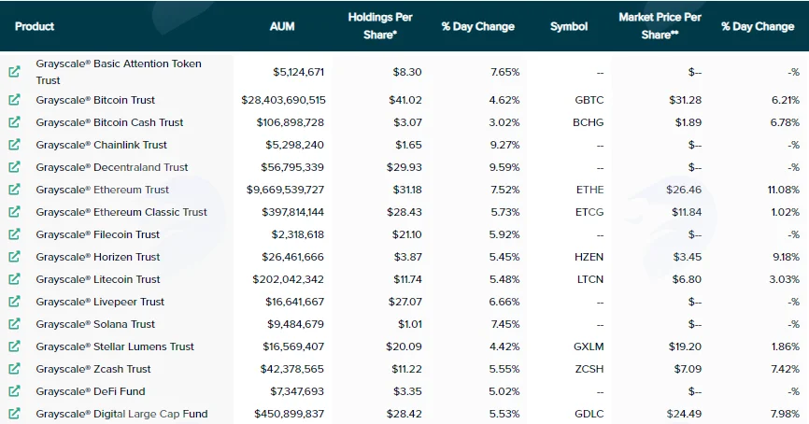
Task: Click the external link icon for Solana Trust
Action: (x=14, y=324)
